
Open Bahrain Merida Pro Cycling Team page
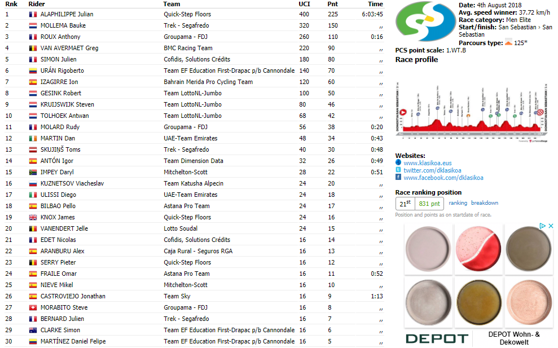(x=208, y=82)
